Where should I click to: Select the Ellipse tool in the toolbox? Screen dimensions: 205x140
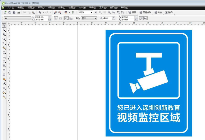4,57
